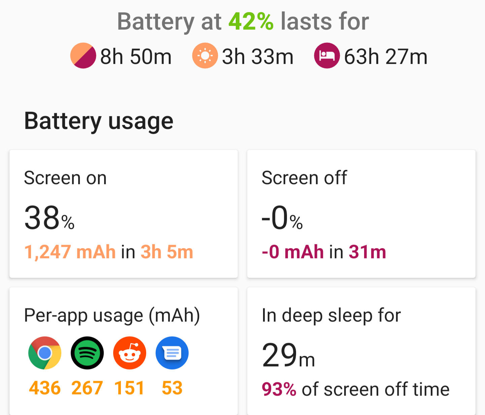
Task: Tap the 8h 50m combined estimate
Action: [x=136, y=56]
